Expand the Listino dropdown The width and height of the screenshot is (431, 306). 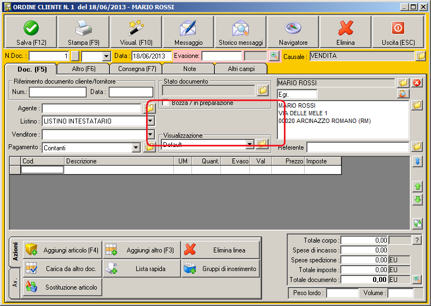click(150, 121)
